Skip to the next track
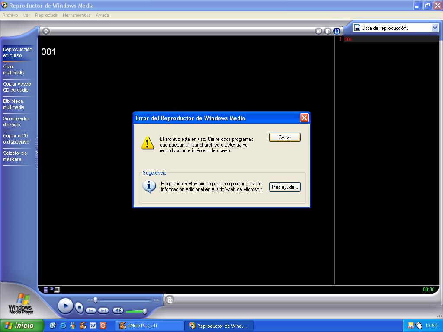 tap(103, 310)
